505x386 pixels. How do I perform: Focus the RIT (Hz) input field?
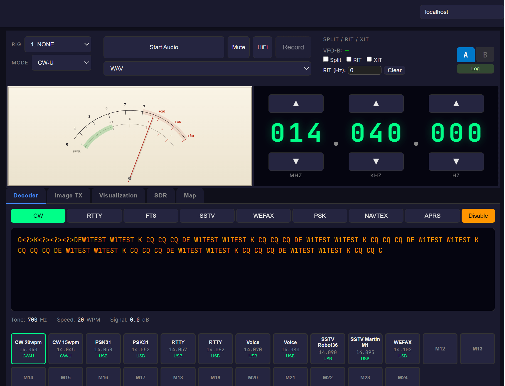[x=364, y=70]
